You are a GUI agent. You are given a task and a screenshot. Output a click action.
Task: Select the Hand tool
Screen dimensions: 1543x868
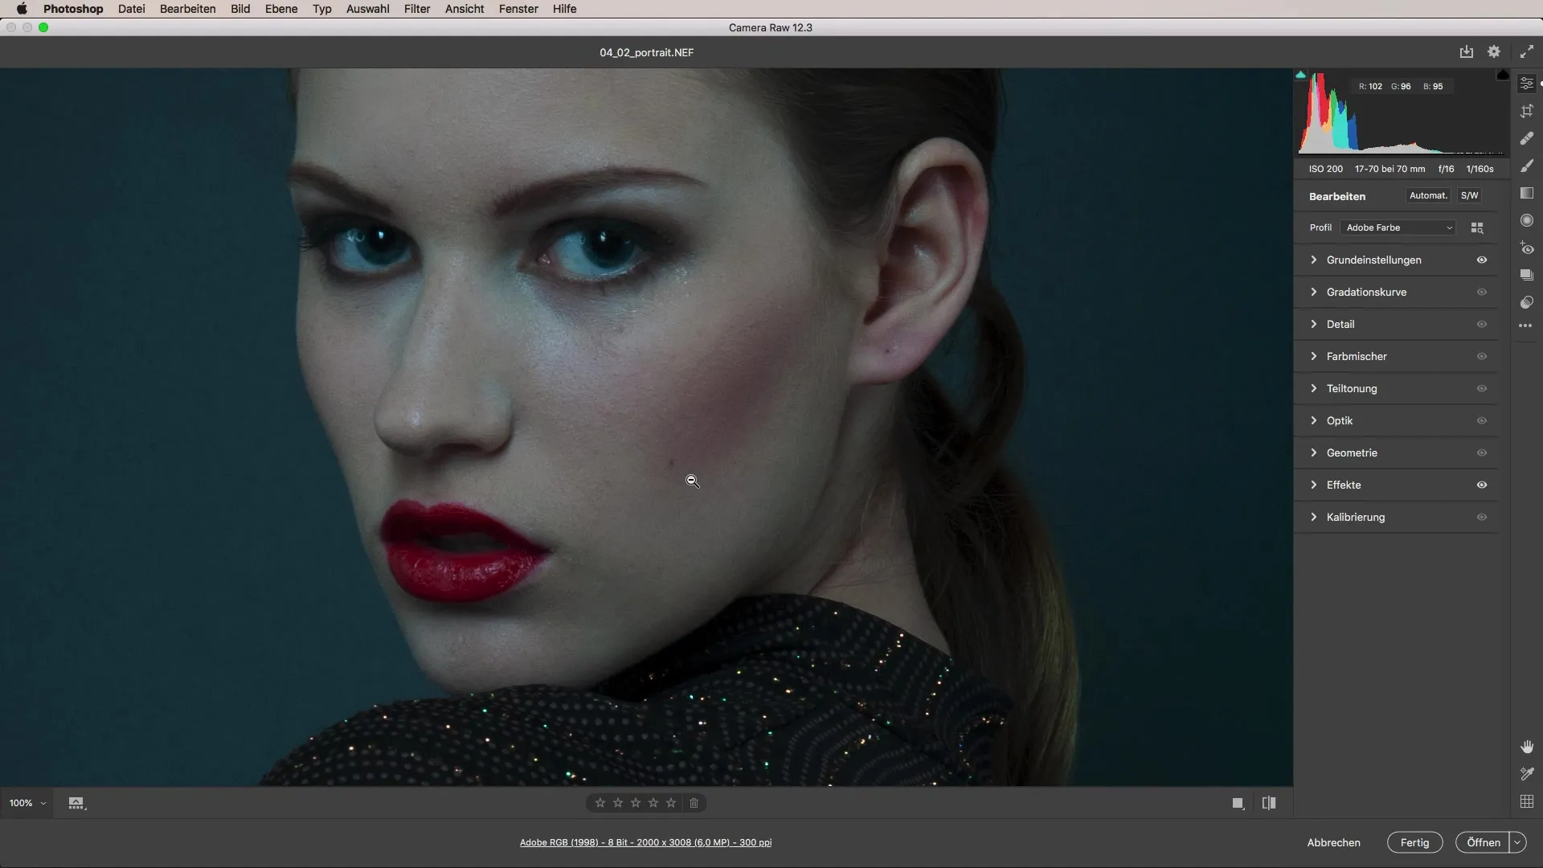1527,747
